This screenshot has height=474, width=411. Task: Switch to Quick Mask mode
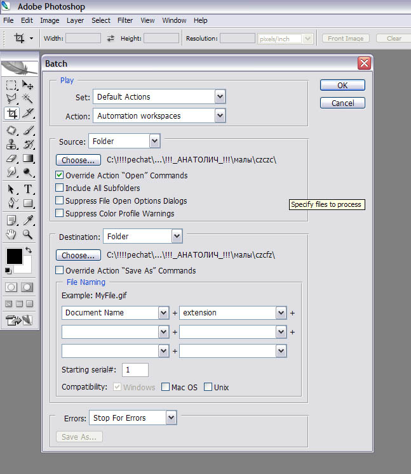tap(27, 287)
